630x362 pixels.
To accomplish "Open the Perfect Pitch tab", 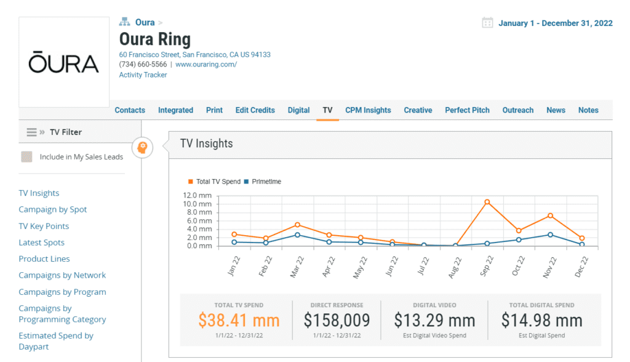I will click(468, 110).
